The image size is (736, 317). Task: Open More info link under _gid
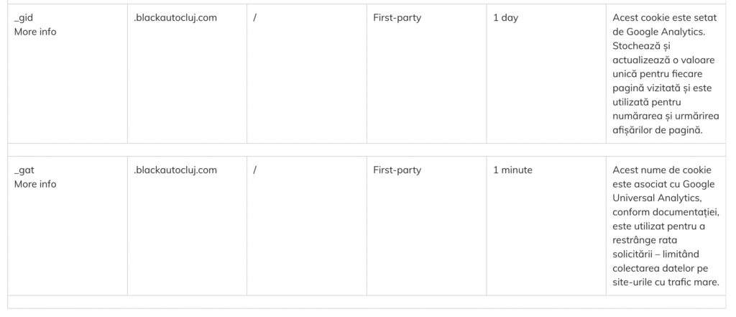[x=35, y=32]
